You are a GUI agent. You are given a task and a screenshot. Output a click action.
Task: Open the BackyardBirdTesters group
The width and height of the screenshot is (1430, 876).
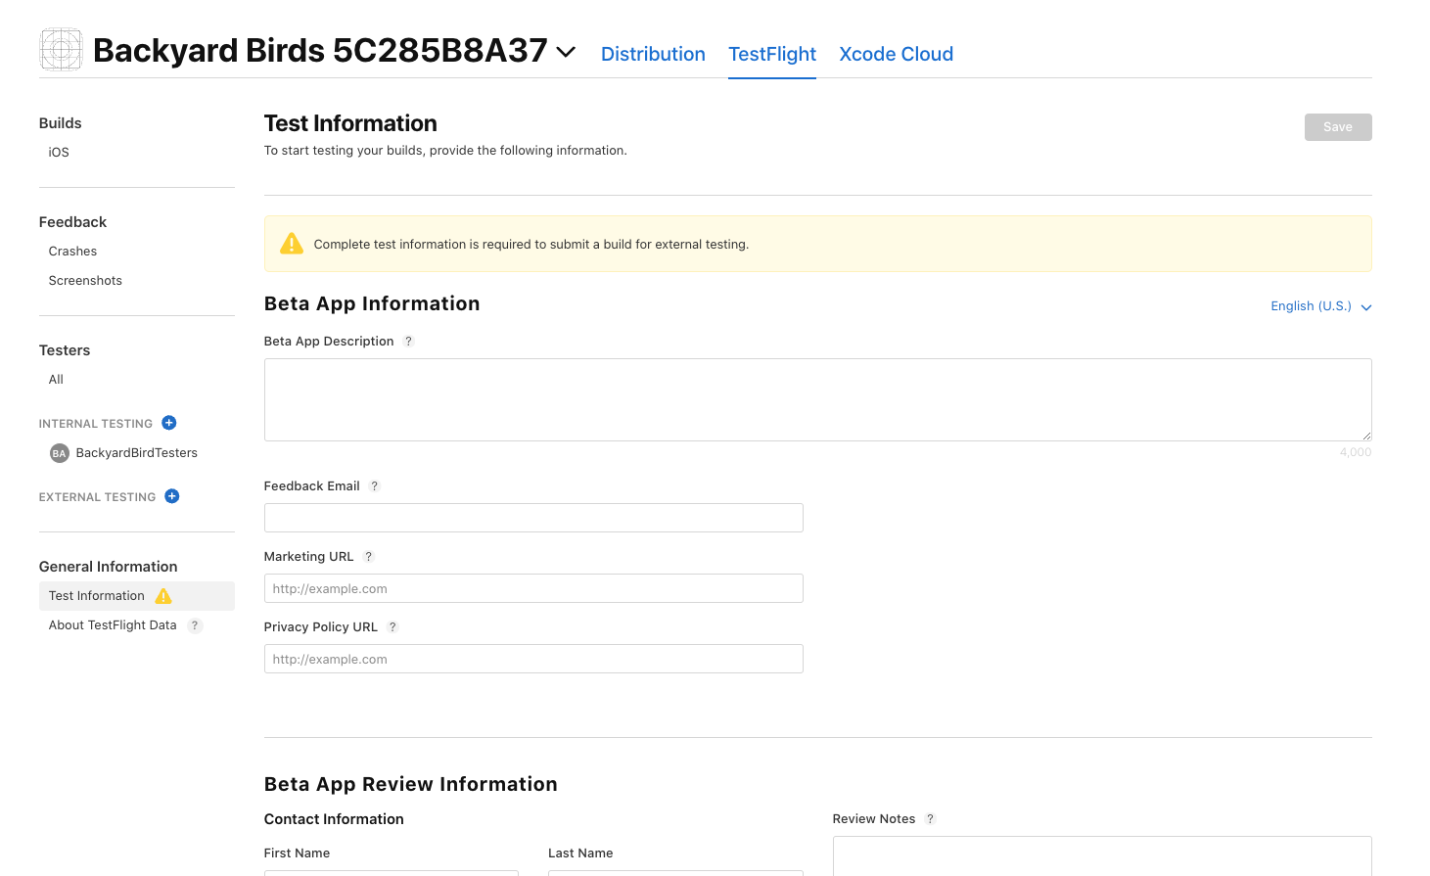(137, 453)
